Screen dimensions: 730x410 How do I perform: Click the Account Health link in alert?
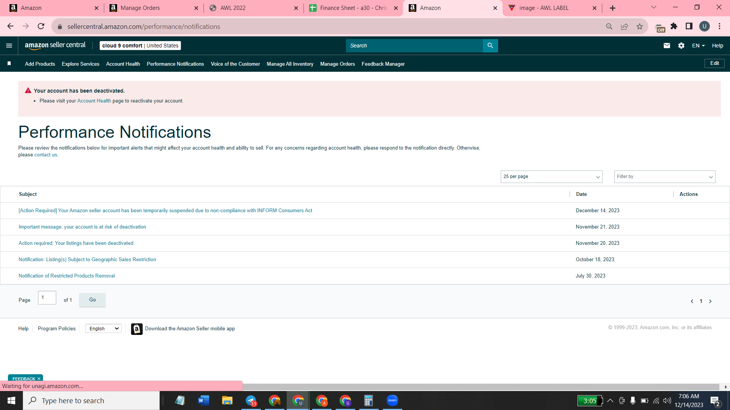[94, 101]
